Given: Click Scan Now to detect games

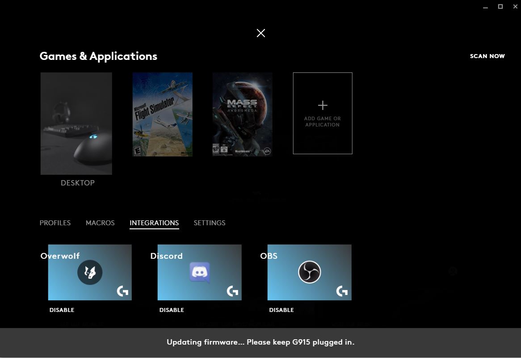Looking at the screenshot, I should click(487, 56).
